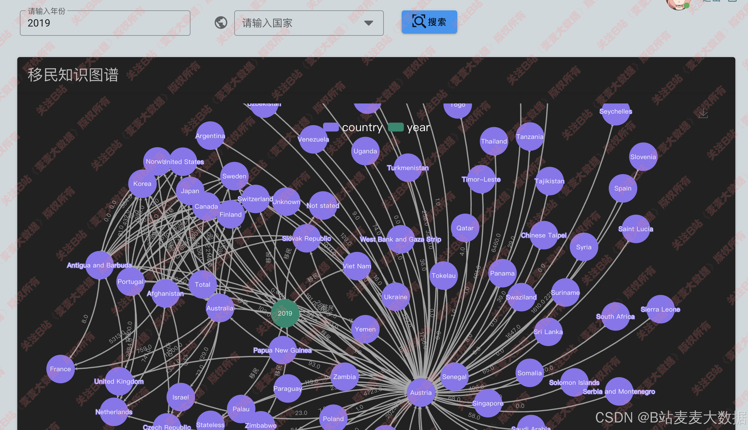Select the Australia country node
The image size is (748, 430).
coord(220,308)
